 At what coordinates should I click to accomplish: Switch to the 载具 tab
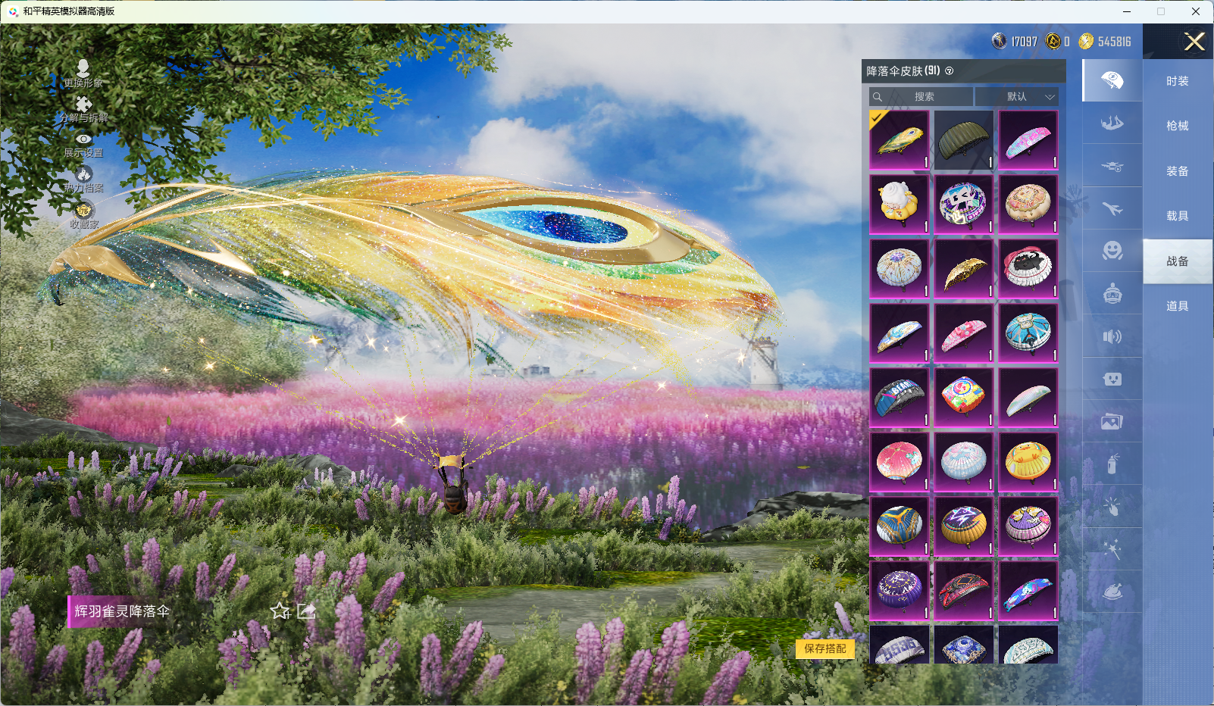coord(1177,216)
